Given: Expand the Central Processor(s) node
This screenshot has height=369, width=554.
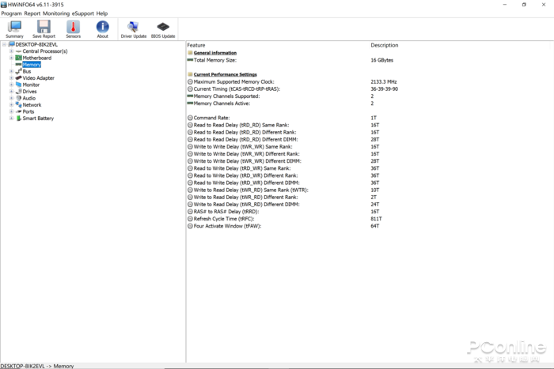Looking at the screenshot, I should pyautogui.click(x=11, y=51).
